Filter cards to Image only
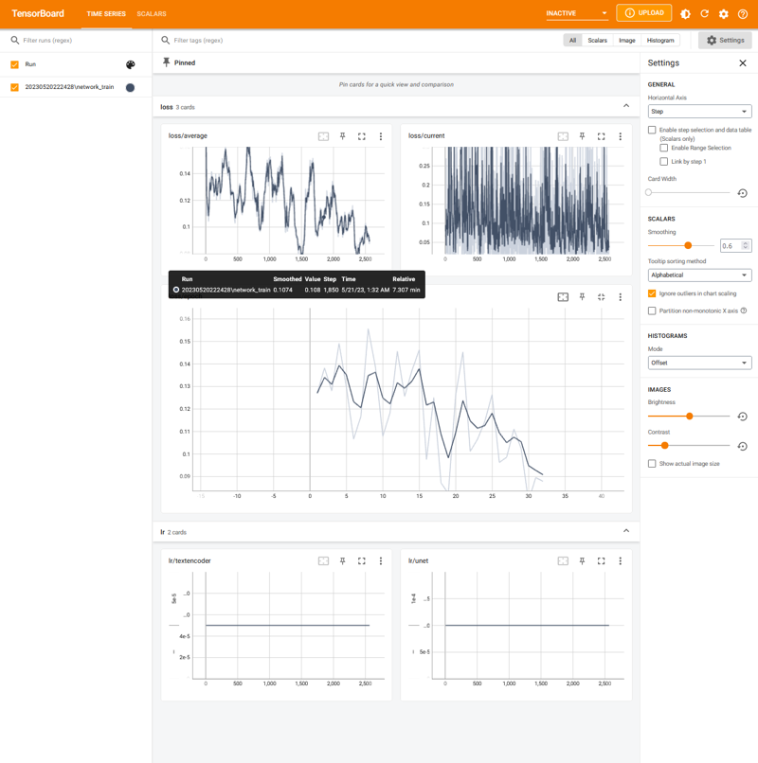The width and height of the screenshot is (758, 763). point(627,41)
